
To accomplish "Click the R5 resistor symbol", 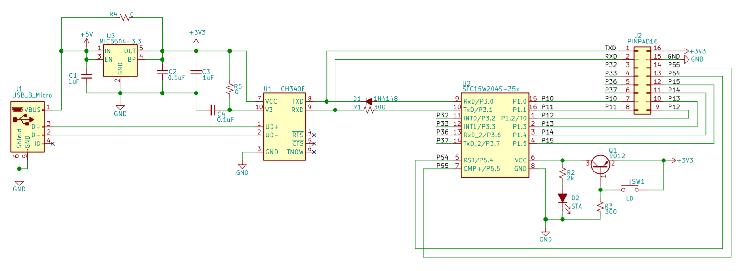I will (x=230, y=89).
